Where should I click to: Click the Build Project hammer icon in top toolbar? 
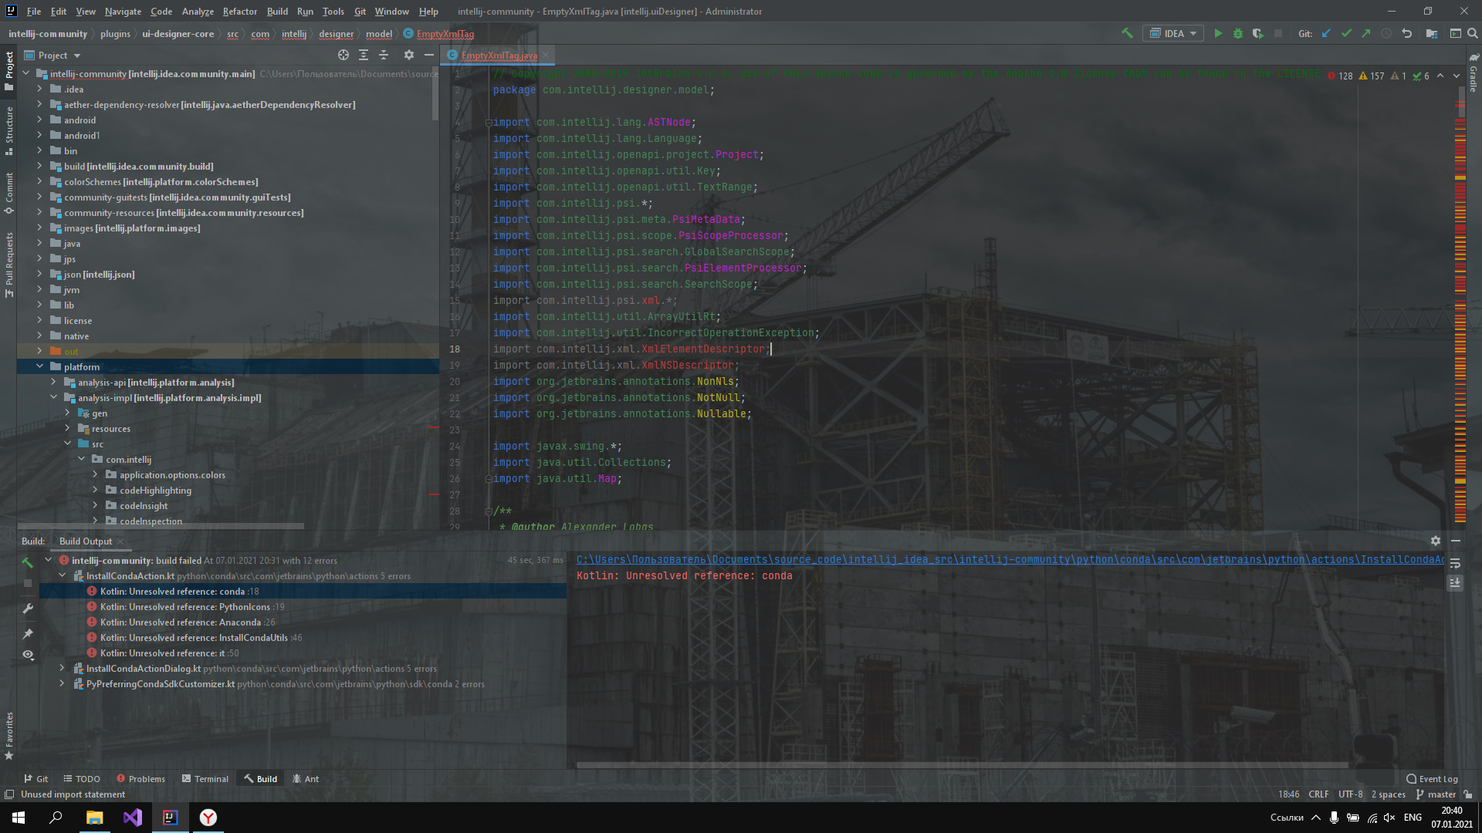(1127, 33)
